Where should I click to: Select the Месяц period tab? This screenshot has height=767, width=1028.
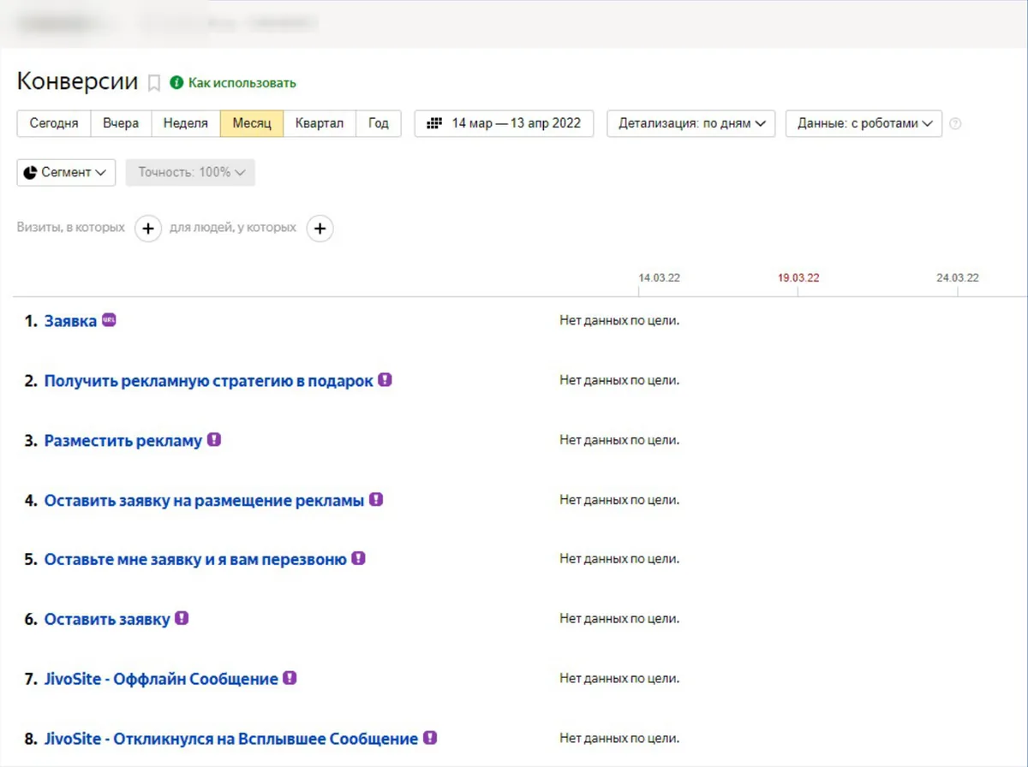pyautogui.click(x=252, y=123)
